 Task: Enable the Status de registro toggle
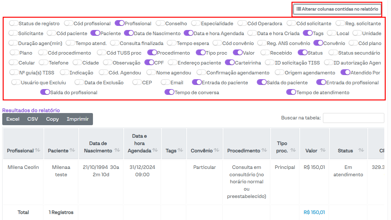14,23
